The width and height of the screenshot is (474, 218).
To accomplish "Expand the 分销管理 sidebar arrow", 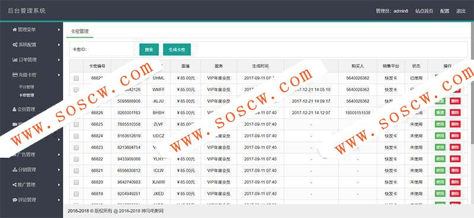I will 59,170.
